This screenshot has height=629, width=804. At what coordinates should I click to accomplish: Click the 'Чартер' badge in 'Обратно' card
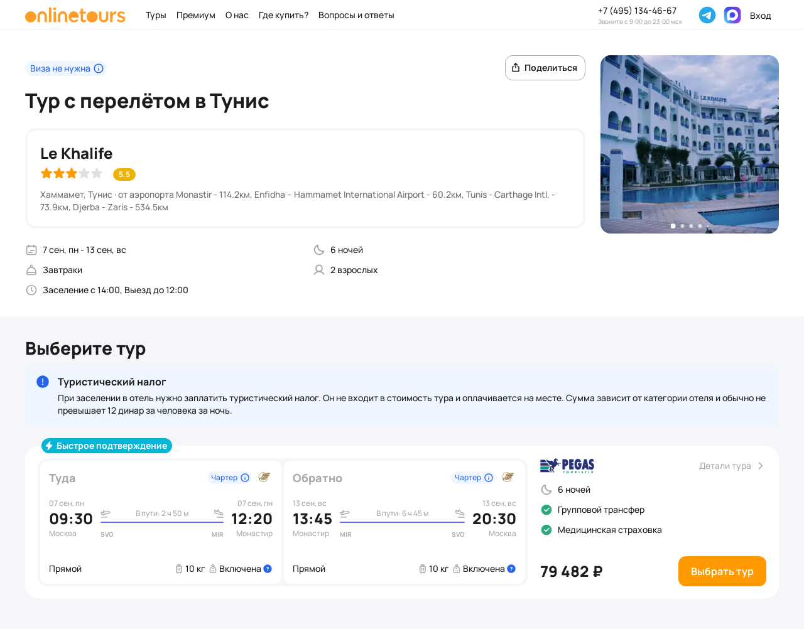pyautogui.click(x=474, y=478)
